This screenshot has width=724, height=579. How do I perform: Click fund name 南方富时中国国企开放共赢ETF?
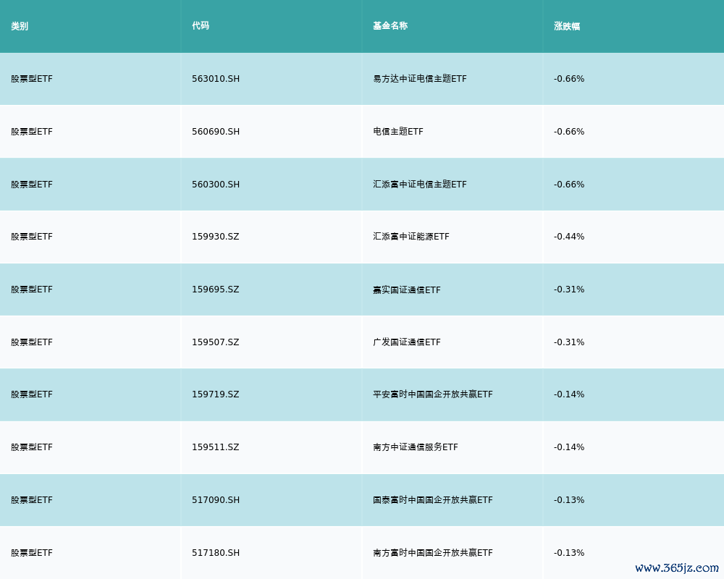point(433,553)
